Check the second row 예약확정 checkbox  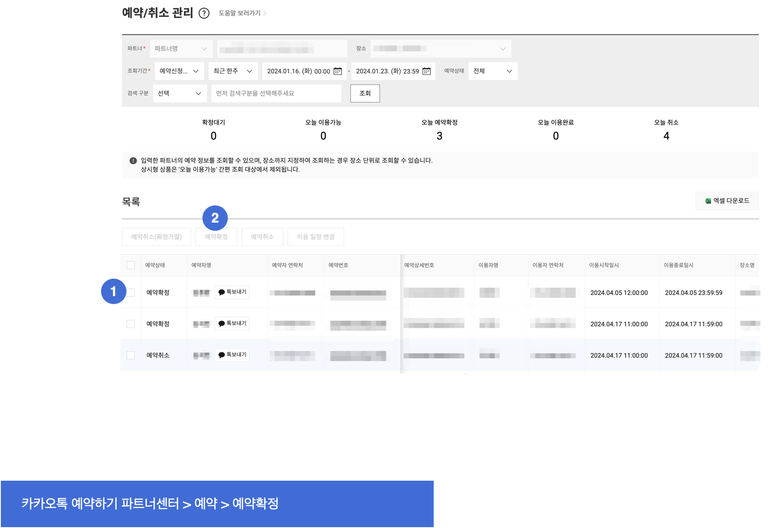(131, 324)
